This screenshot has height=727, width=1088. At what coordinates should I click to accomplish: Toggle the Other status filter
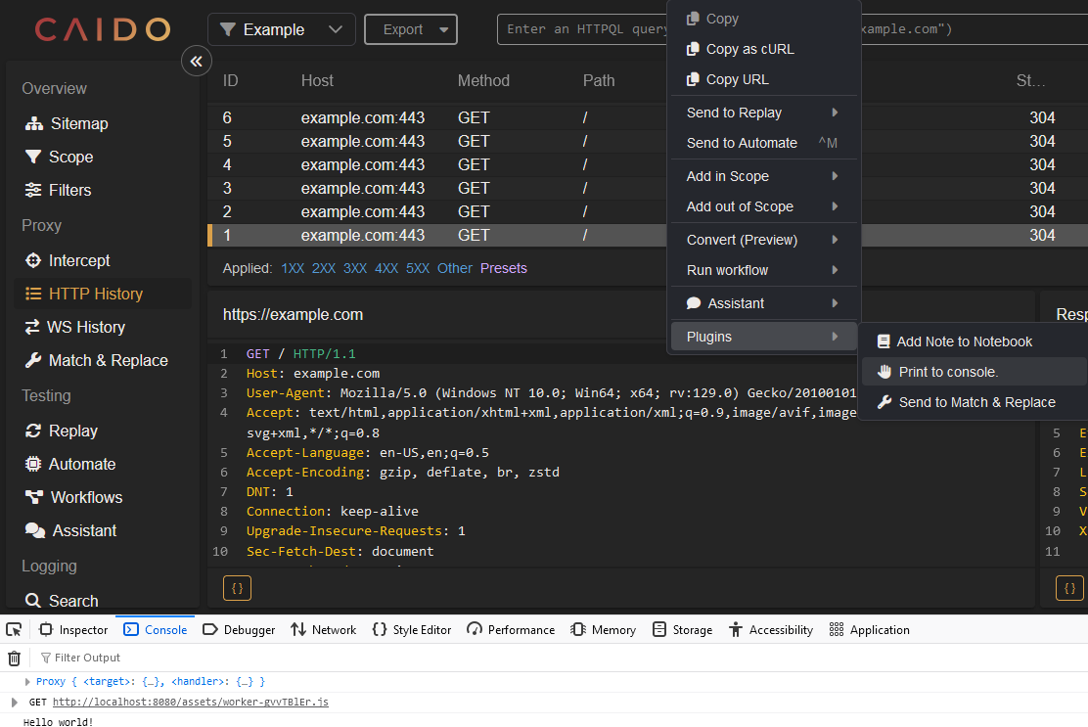(454, 267)
